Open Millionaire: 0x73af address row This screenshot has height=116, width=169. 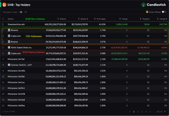pos(85,59)
